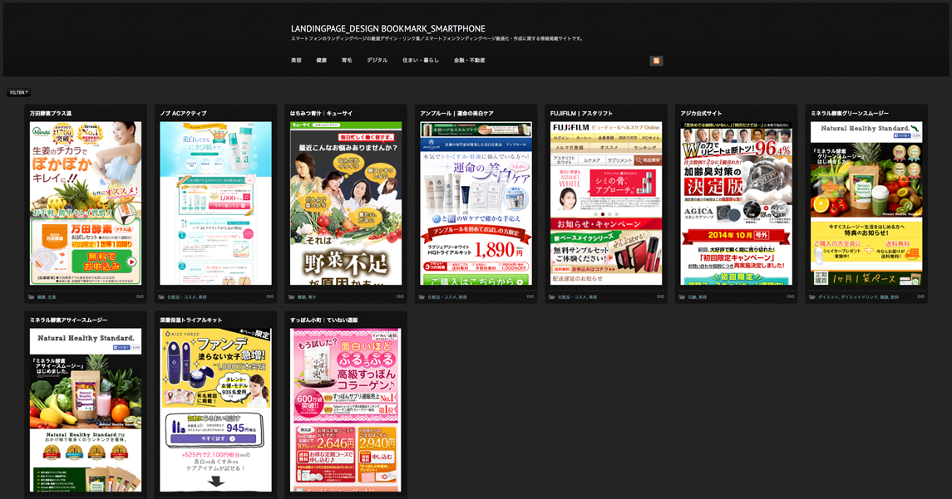Click folder icon under アジカ公式サイト card

[682, 297]
